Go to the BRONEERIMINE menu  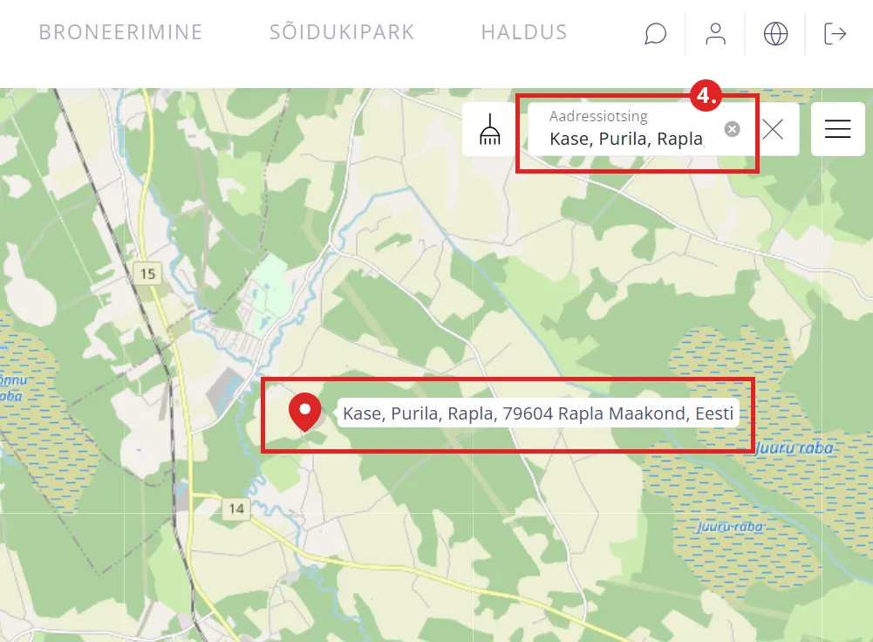(120, 32)
